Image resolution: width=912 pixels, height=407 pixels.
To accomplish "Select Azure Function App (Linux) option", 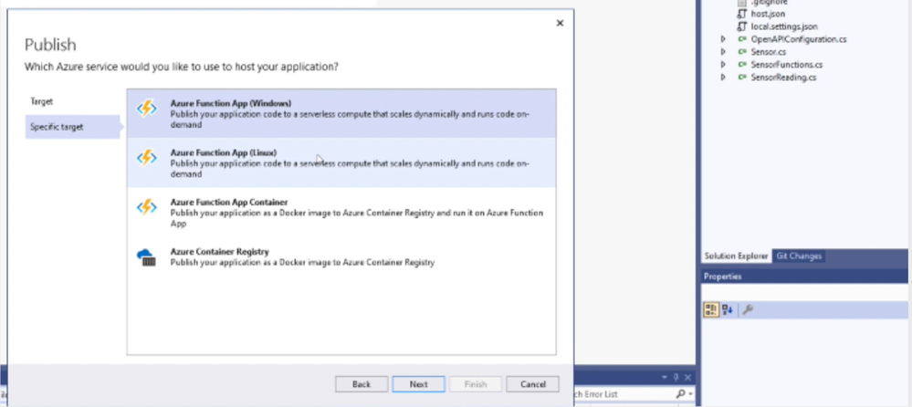I will (341, 162).
